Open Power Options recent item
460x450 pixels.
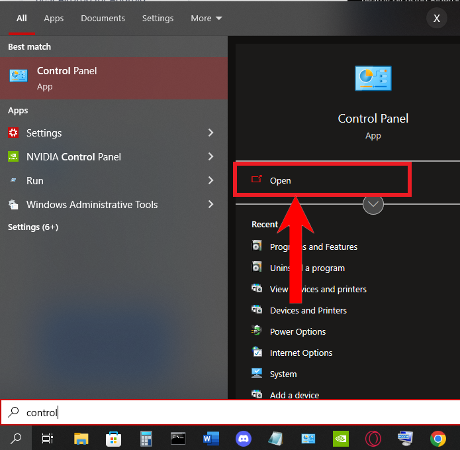click(298, 331)
